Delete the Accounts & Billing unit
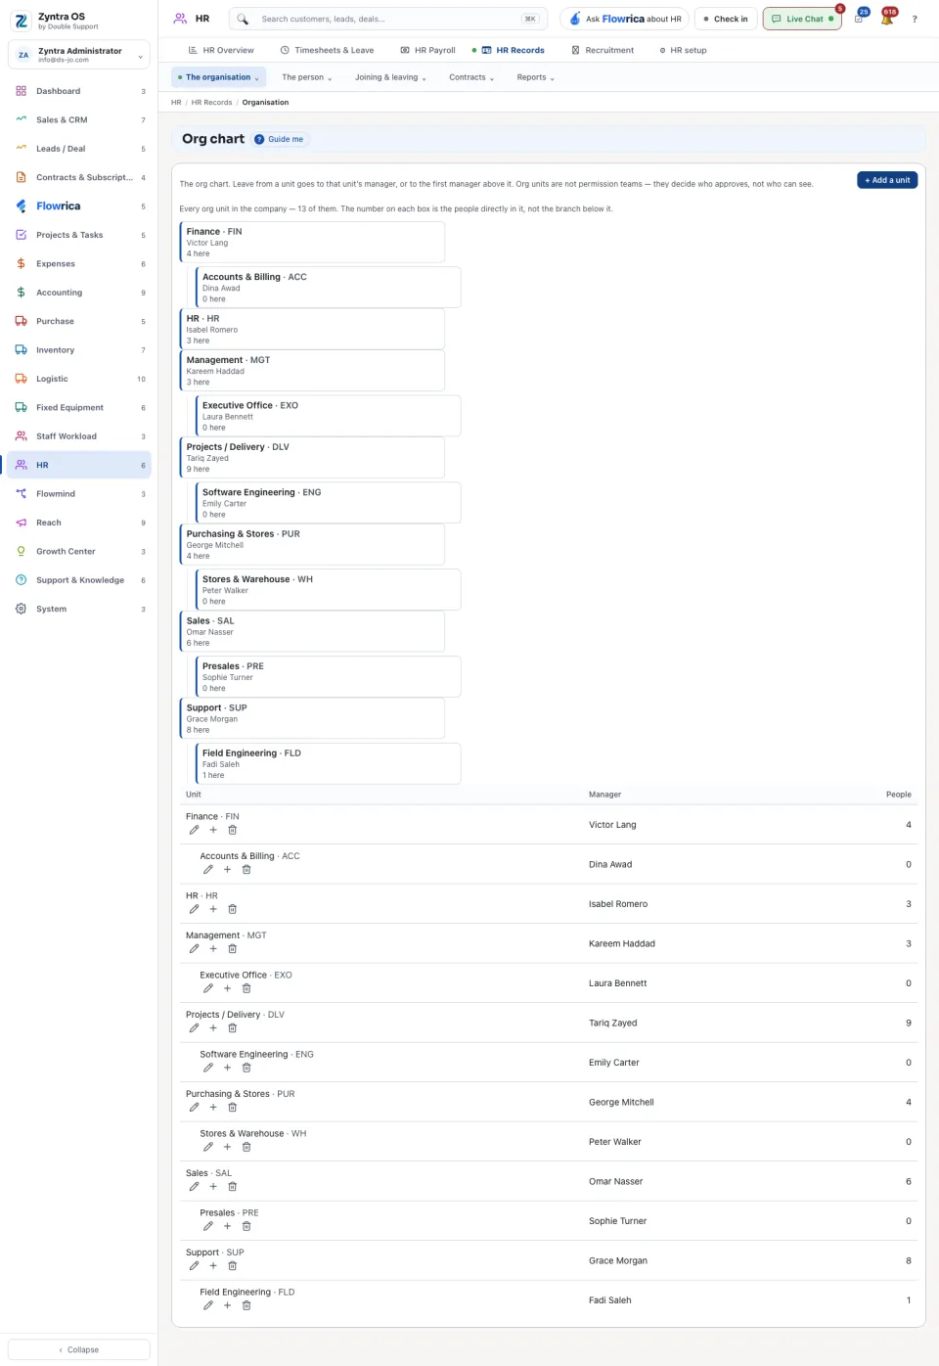Viewport: 939px width, 1366px height. coord(246,869)
